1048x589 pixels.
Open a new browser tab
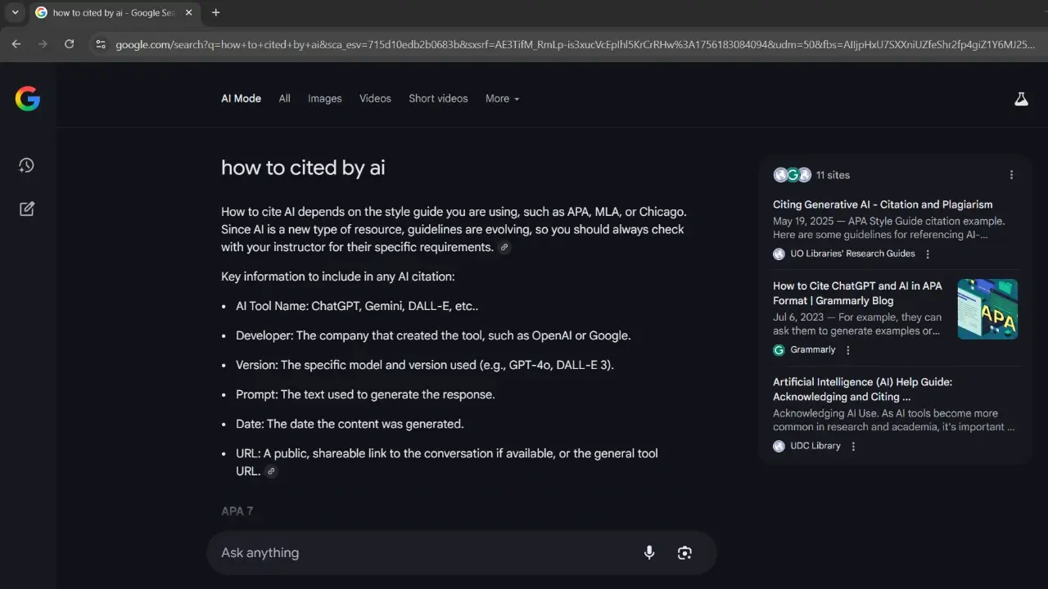pyautogui.click(x=215, y=12)
